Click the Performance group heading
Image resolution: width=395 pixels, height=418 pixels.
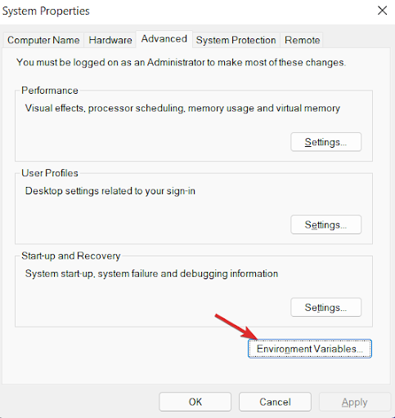pyautogui.click(x=50, y=91)
